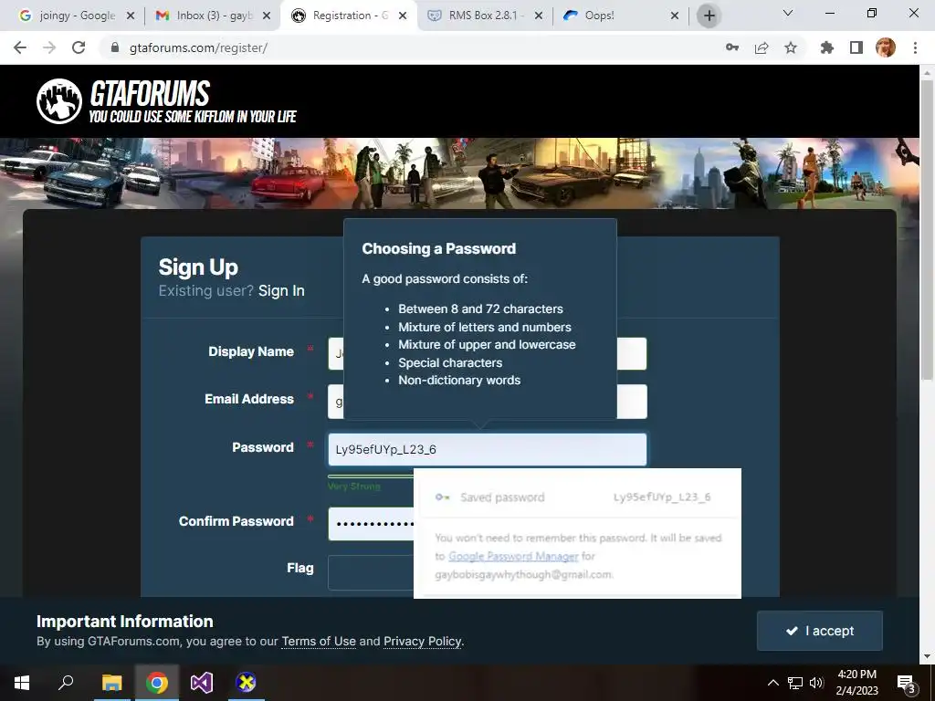The width and height of the screenshot is (935, 701).
Task: Open the Privacy Policy link
Action: [x=422, y=642]
